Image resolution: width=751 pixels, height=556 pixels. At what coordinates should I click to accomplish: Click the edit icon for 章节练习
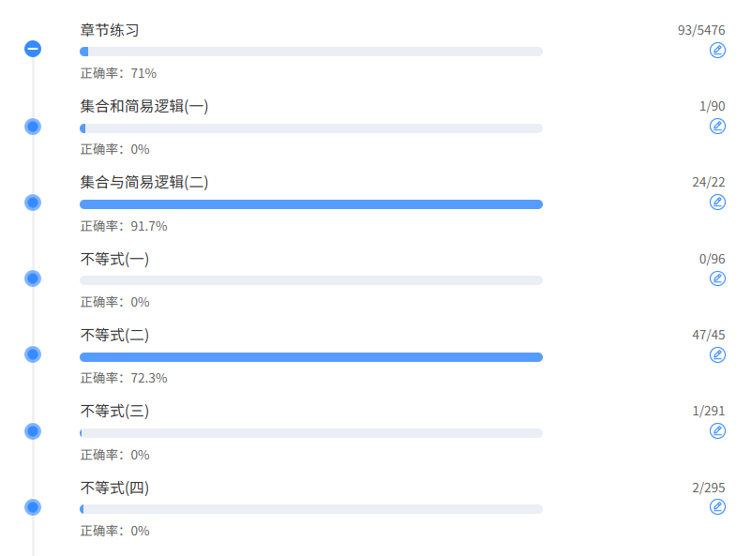(717, 50)
